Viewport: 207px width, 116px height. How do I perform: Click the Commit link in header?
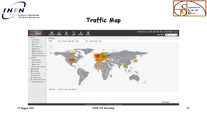pyautogui.click(x=150, y=32)
